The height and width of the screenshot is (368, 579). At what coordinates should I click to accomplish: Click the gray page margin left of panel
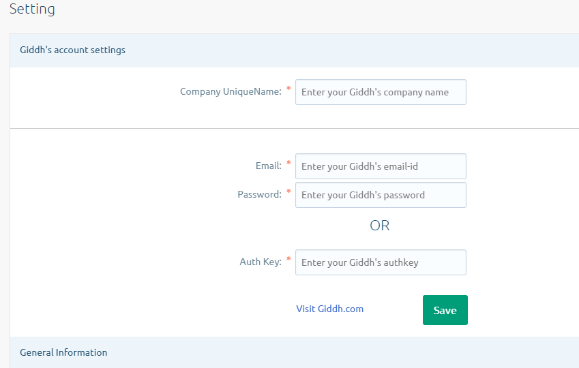click(x=4, y=204)
